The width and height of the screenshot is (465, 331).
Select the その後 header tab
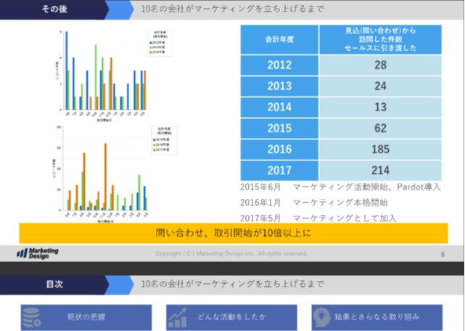click(x=54, y=9)
